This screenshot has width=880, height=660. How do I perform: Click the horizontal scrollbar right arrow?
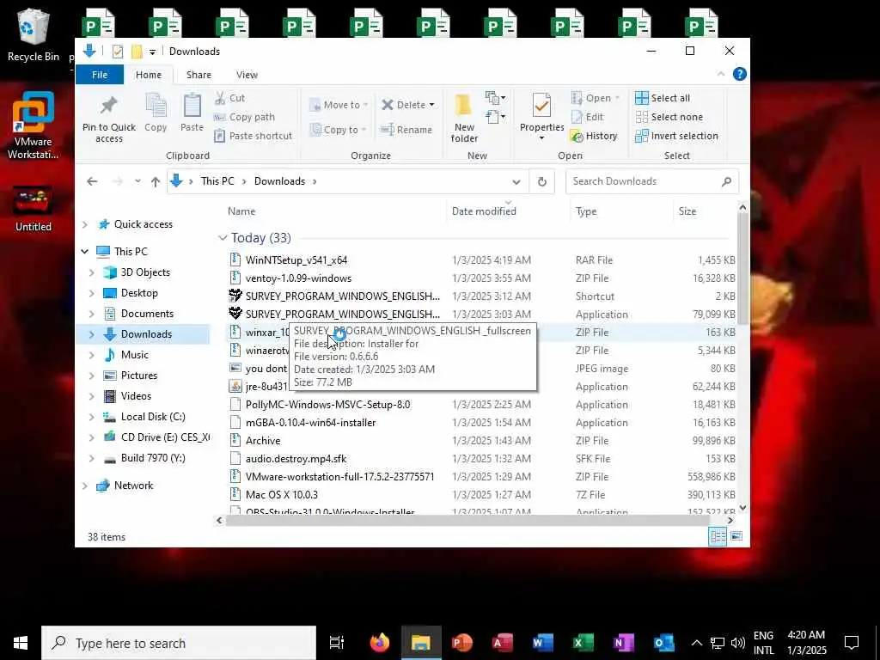coord(730,520)
